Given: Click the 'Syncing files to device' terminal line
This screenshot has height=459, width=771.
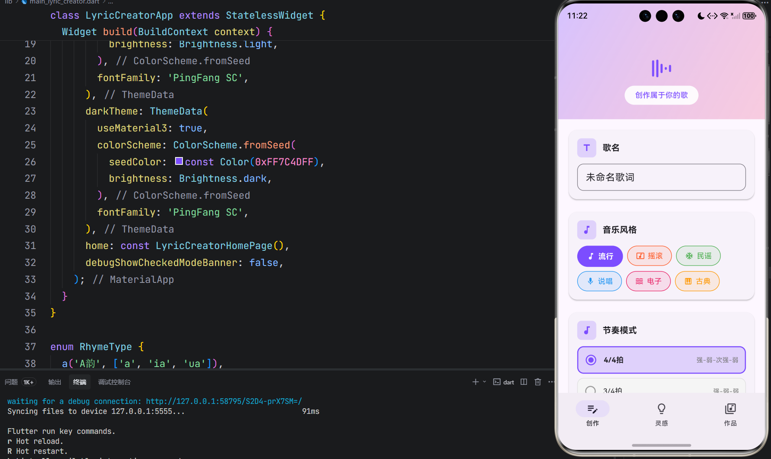Looking at the screenshot, I should coord(96,411).
